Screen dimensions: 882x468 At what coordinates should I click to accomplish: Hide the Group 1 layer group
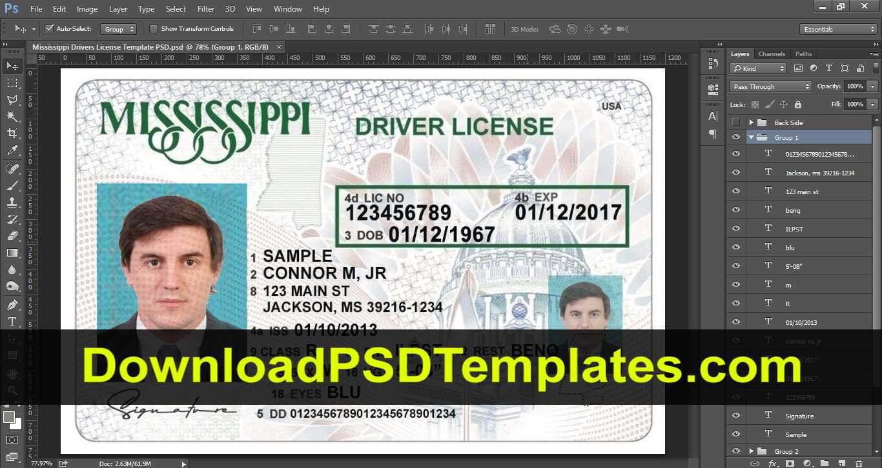click(x=736, y=137)
